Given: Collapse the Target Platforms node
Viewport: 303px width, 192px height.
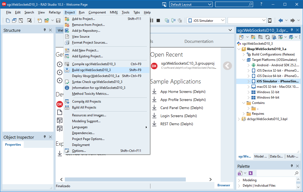Looking at the screenshot, I should point(244,60).
